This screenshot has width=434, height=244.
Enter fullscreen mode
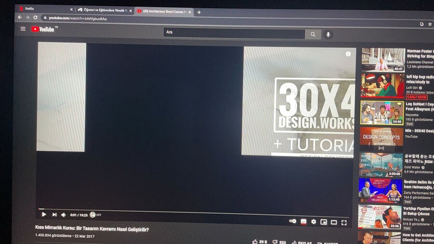[344, 223]
